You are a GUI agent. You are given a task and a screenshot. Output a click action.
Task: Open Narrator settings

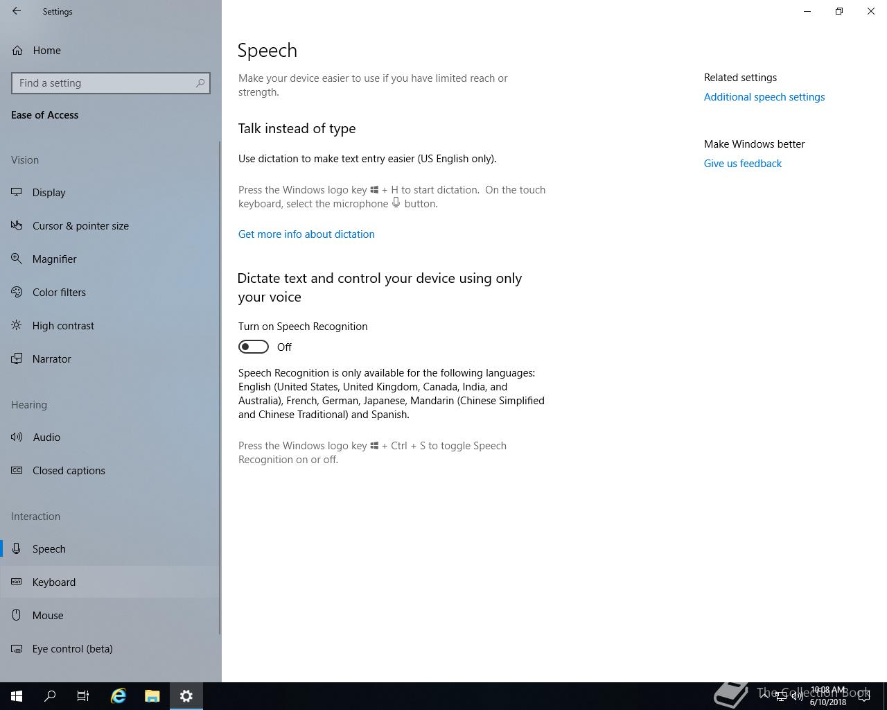click(x=111, y=359)
